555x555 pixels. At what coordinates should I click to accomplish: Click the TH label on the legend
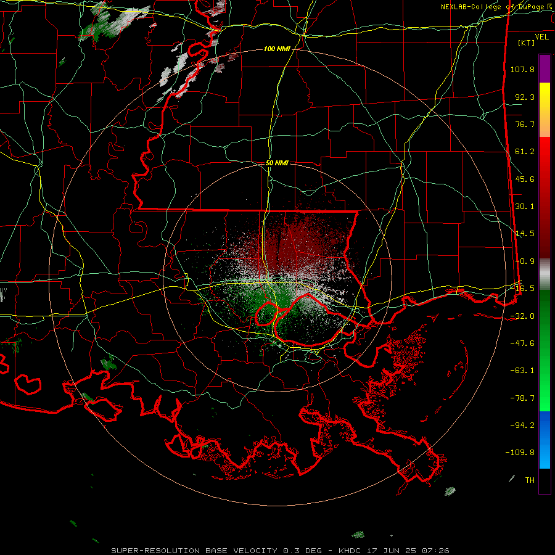pos(530,480)
